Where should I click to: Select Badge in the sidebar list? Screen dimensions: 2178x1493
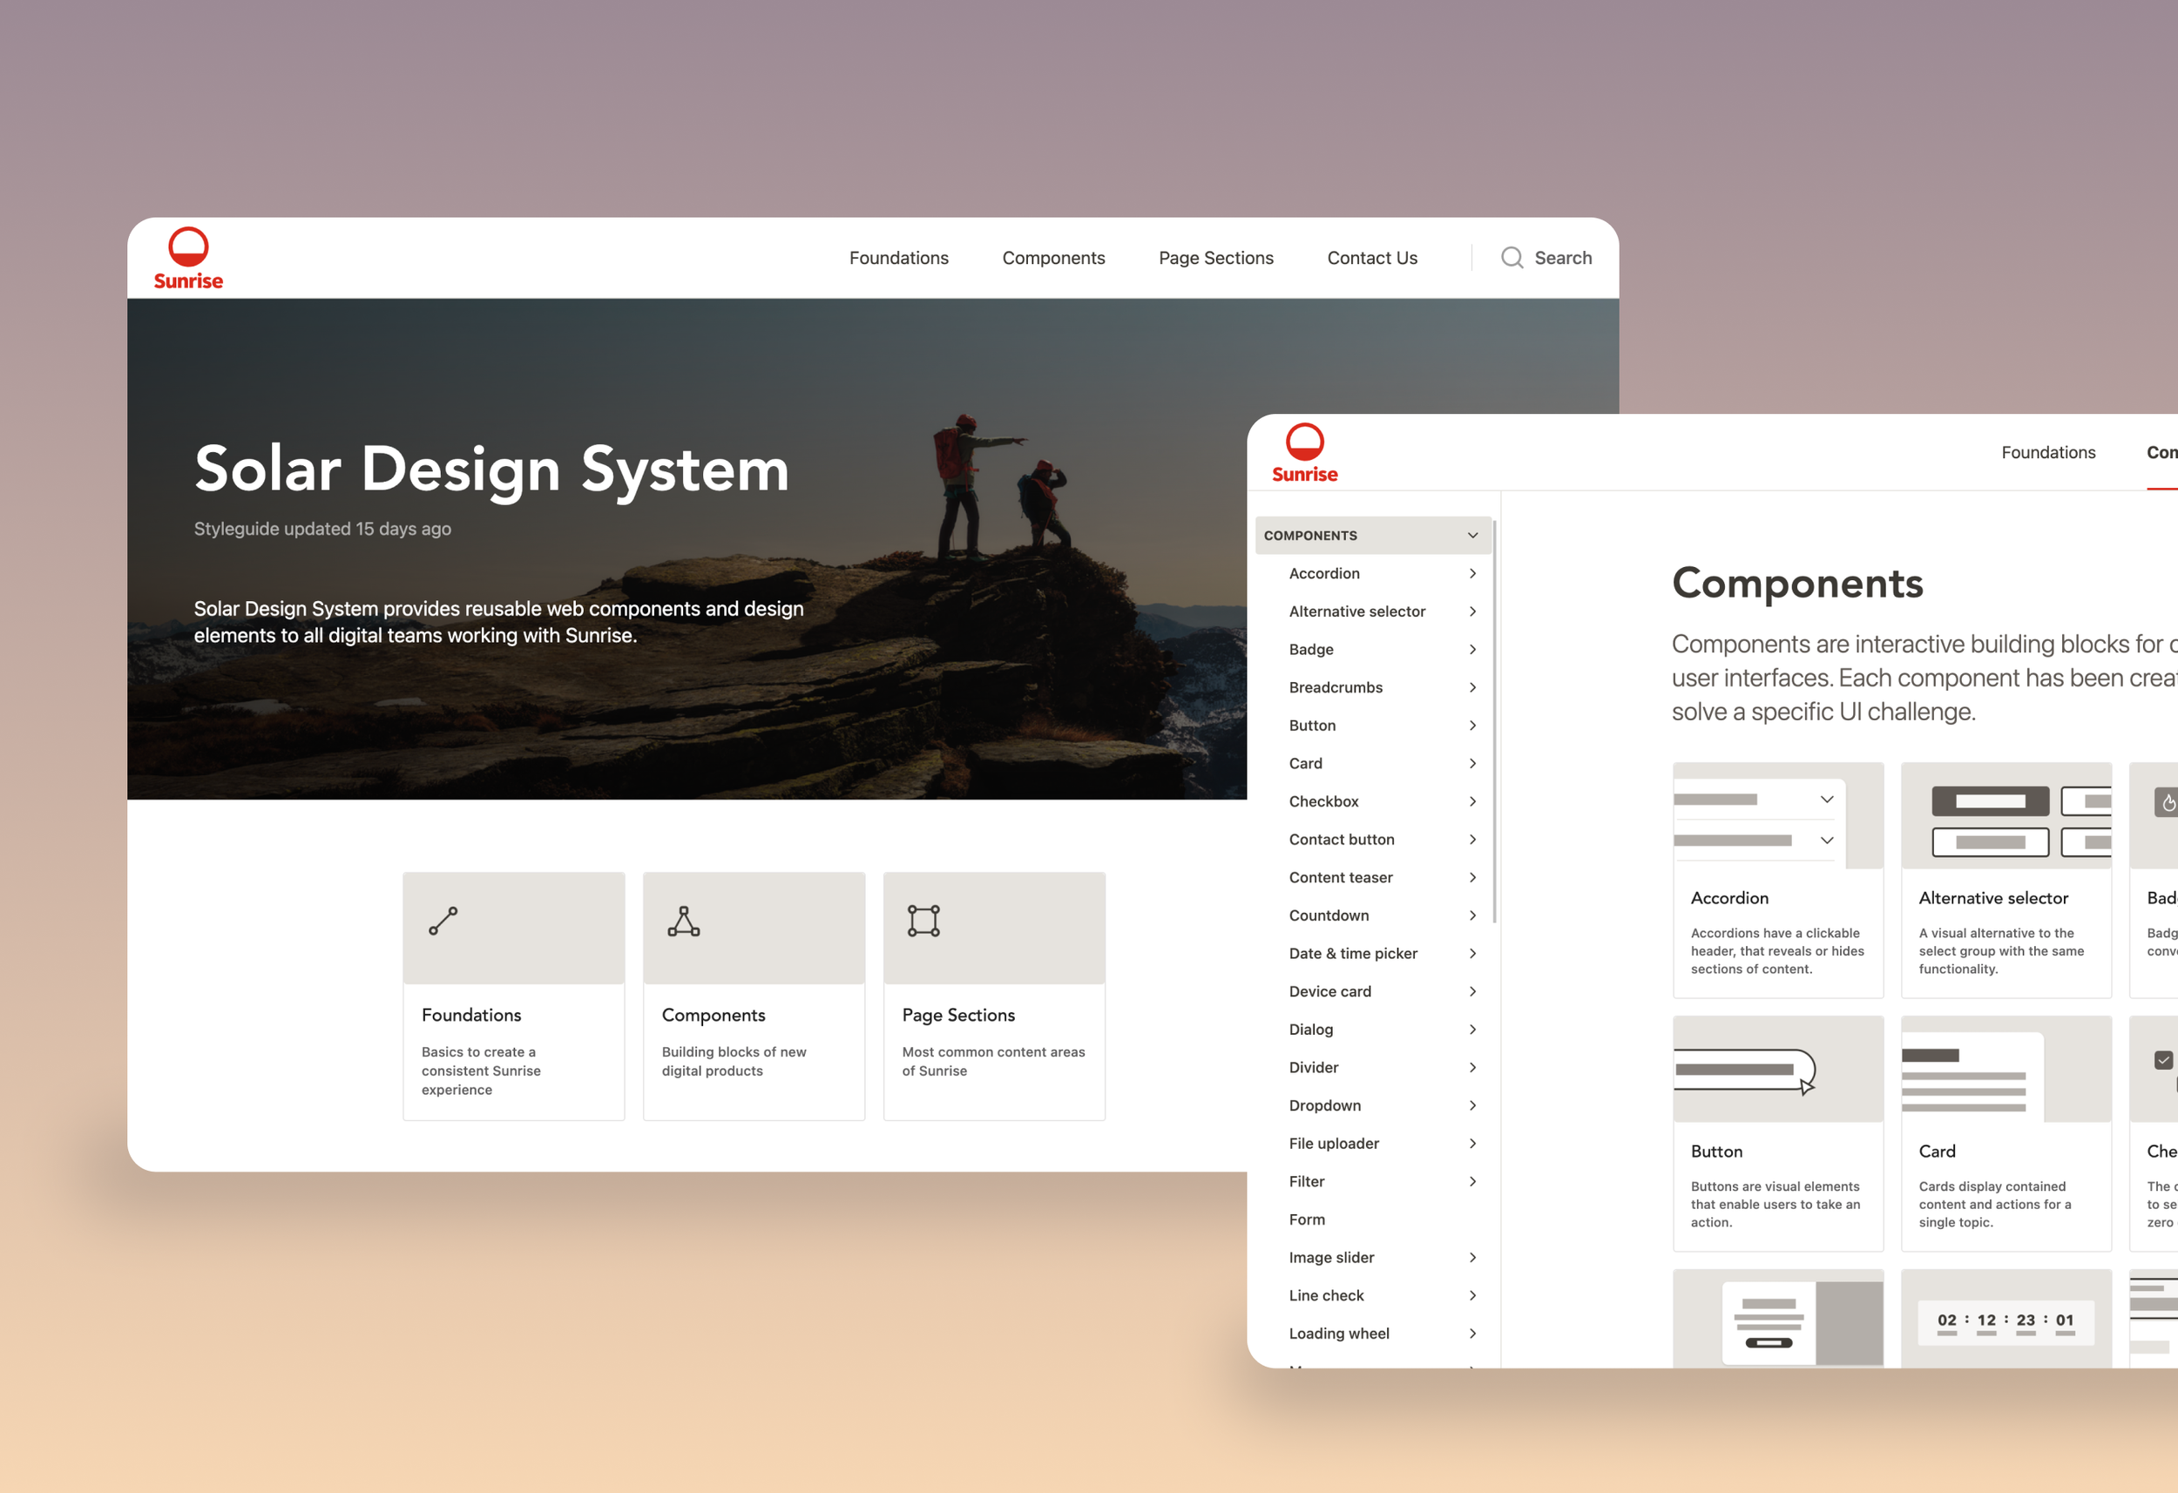click(x=1310, y=650)
